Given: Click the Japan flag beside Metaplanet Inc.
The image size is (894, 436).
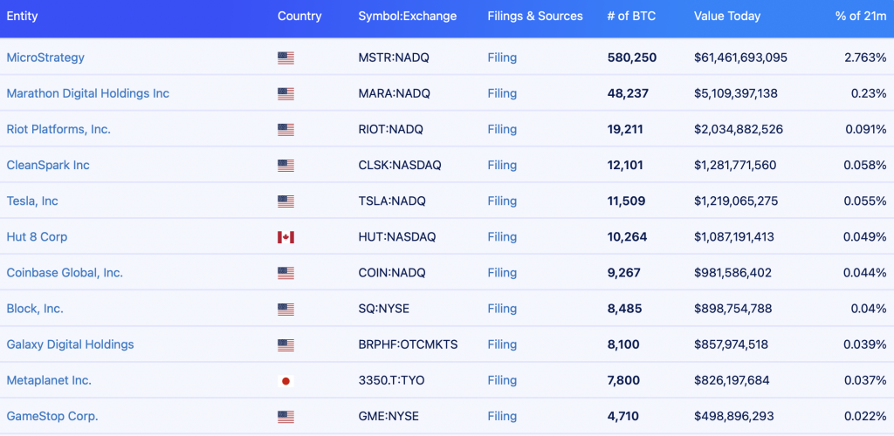Looking at the screenshot, I should pos(285,381).
